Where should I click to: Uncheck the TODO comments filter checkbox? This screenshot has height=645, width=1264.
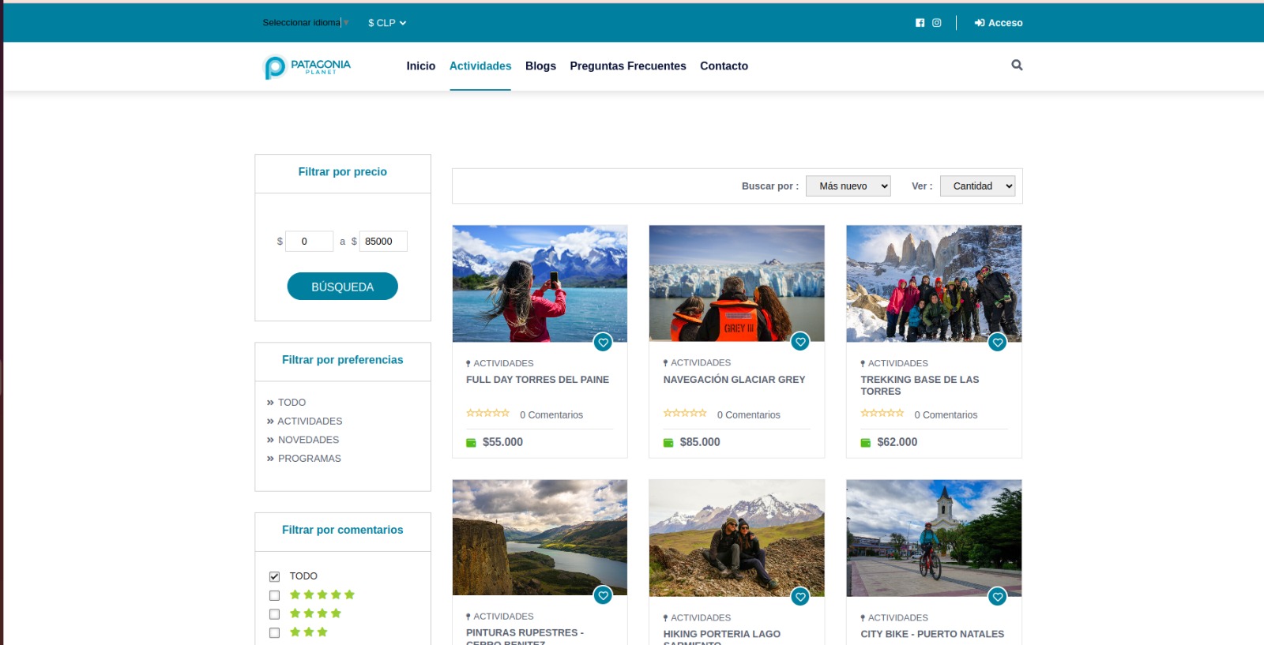click(275, 576)
